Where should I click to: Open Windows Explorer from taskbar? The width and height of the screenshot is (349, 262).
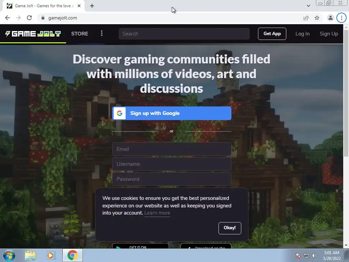30,256
